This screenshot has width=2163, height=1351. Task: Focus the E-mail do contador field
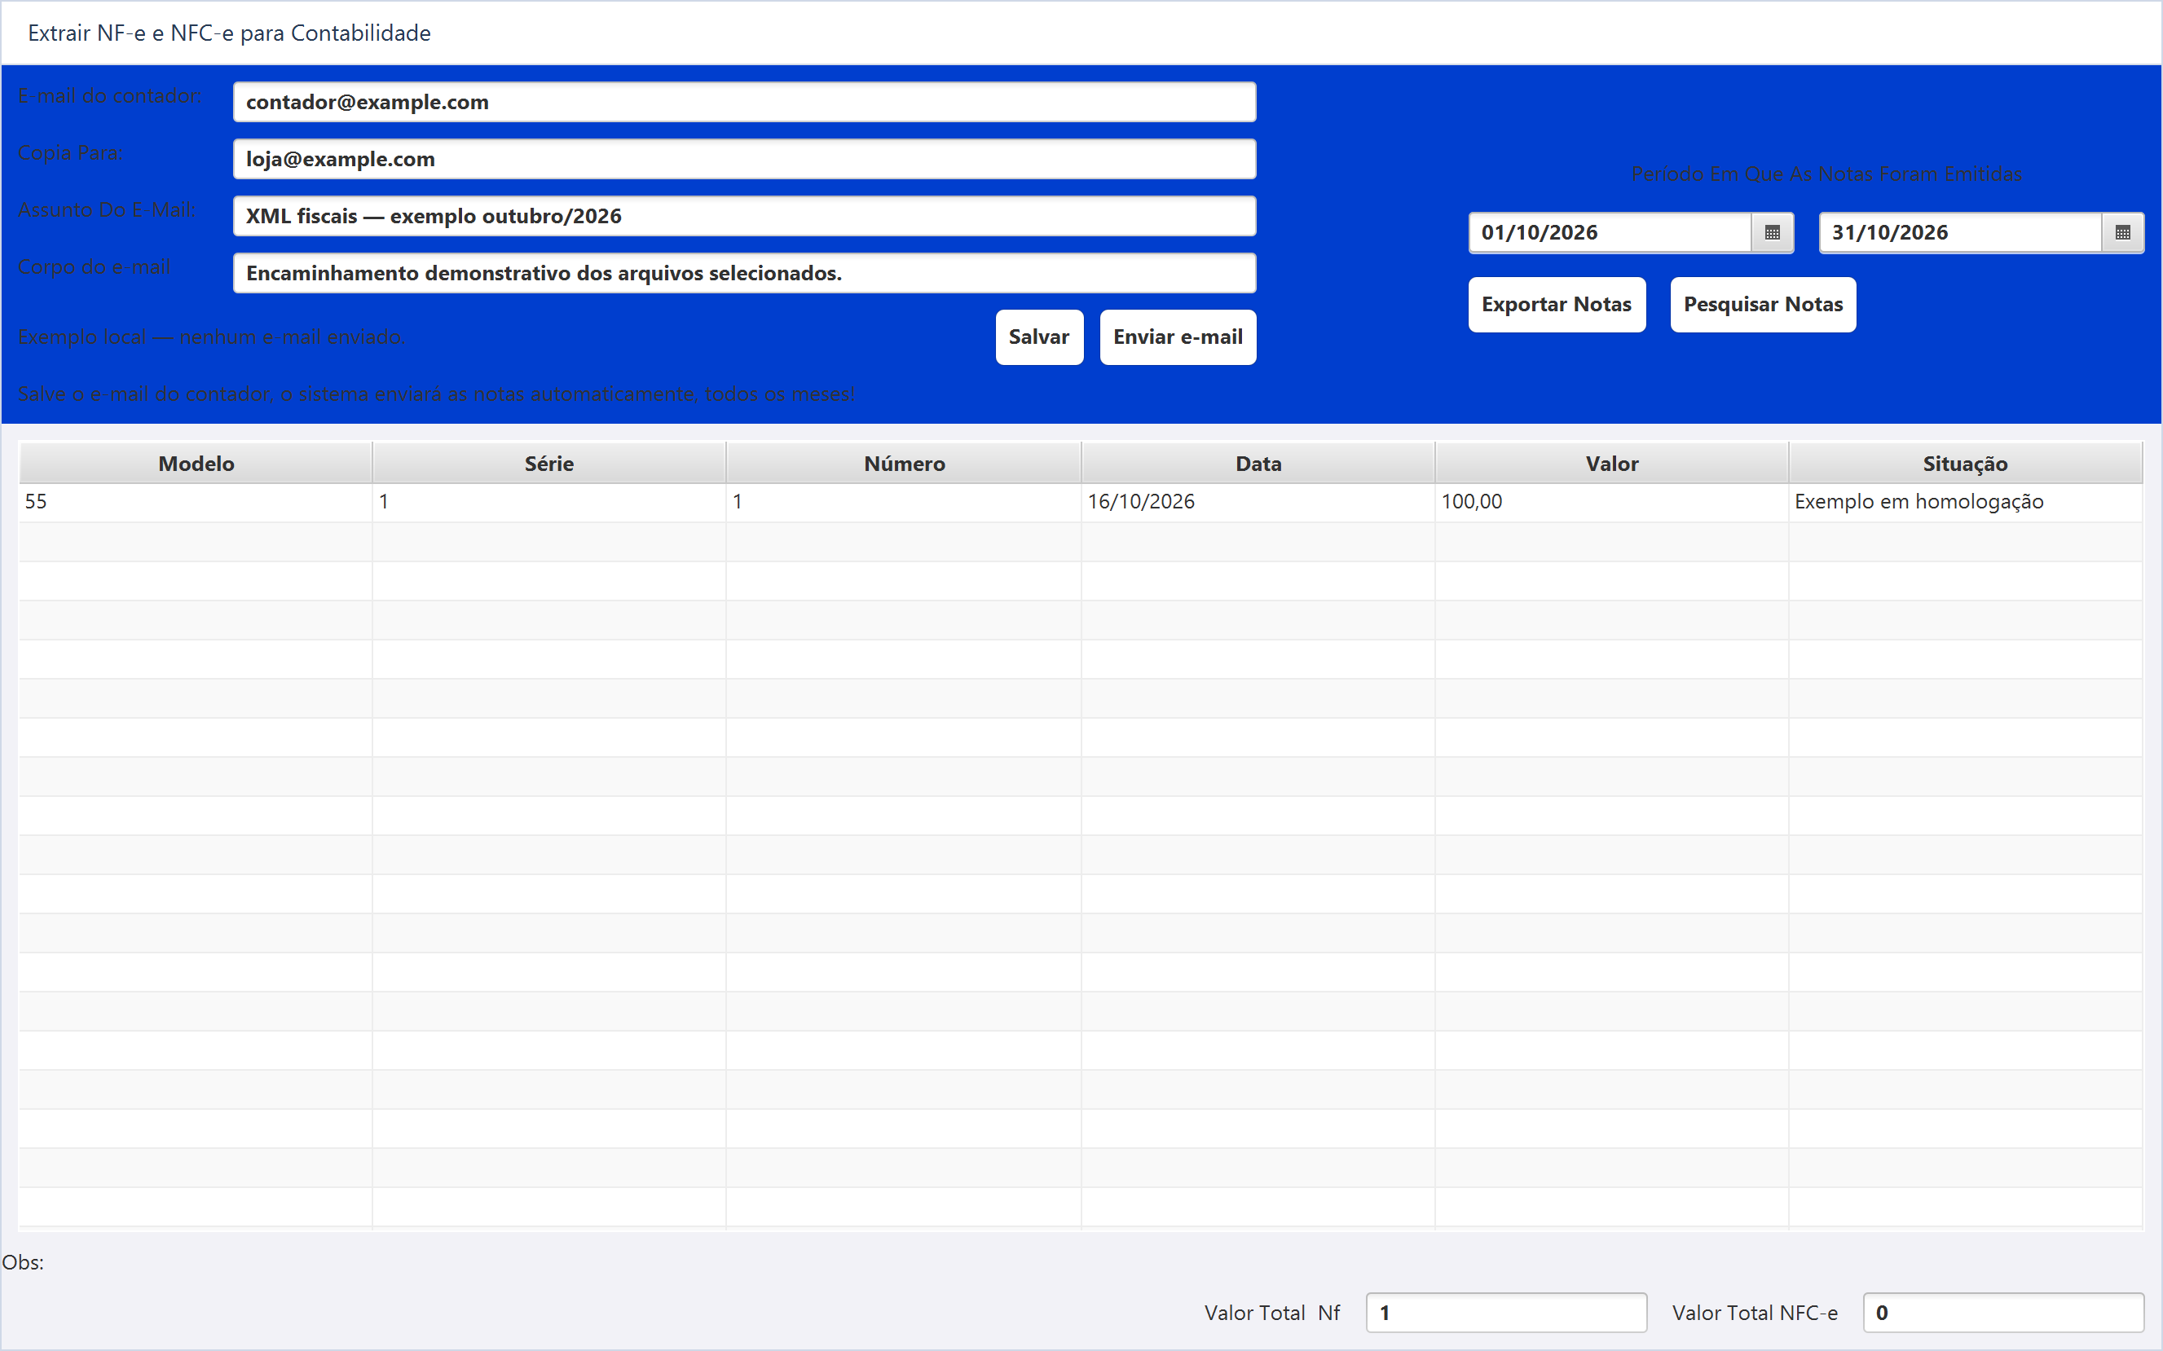(744, 102)
